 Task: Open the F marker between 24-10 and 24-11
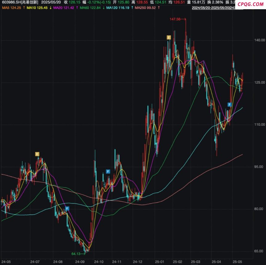coord(108,172)
